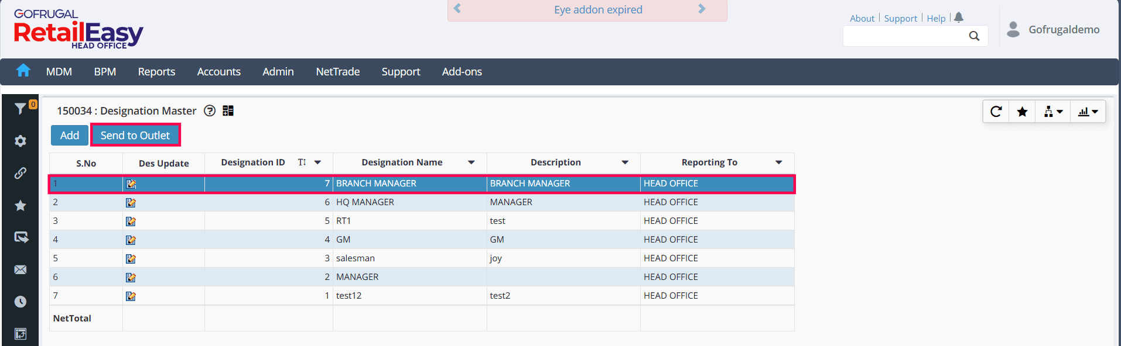Click the refresh icon in report toolbar

click(x=996, y=112)
